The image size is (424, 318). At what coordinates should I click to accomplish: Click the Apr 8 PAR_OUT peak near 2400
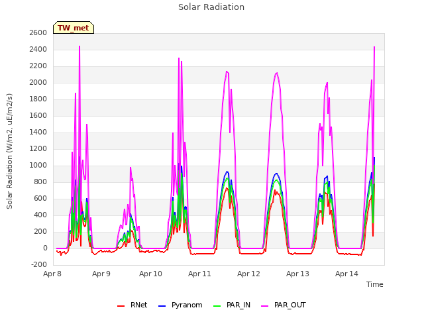tap(79, 46)
